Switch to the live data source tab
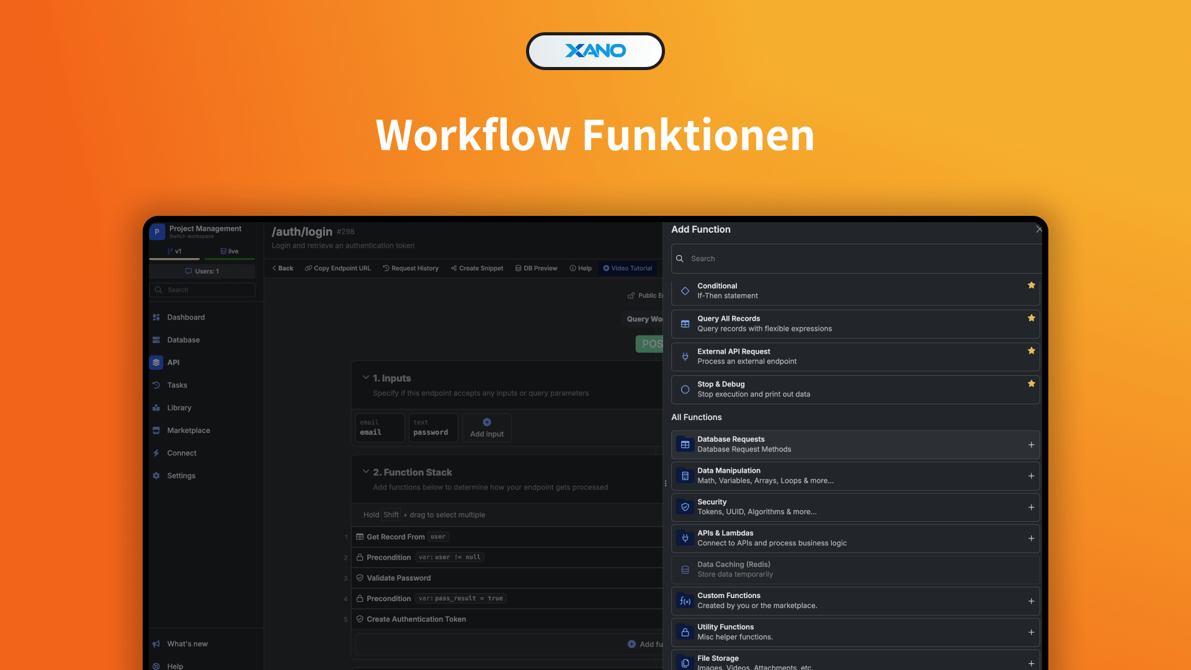The height and width of the screenshot is (670, 1191). coord(230,251)
